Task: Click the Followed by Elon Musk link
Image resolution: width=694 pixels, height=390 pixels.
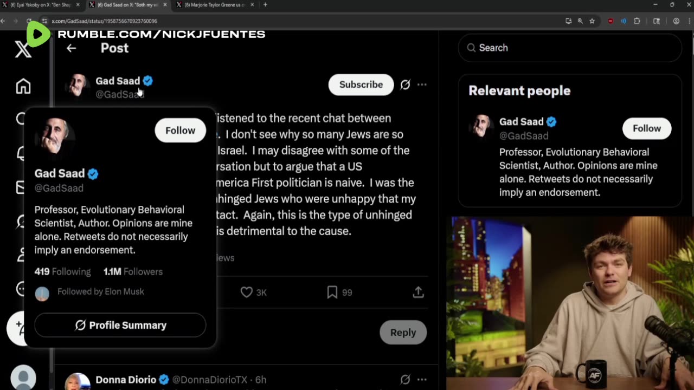Action: [101, 291]
